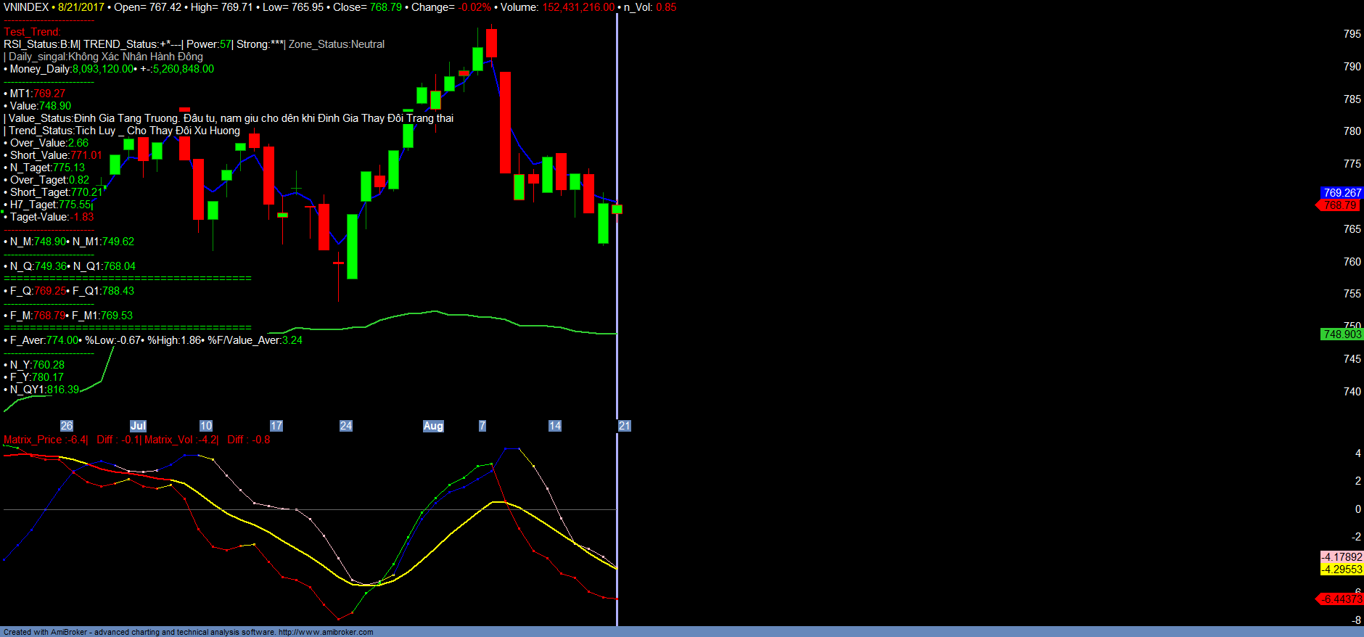Select the 24 date marker on time axis
Image resolution: width=1364 pixels, height=637 pixels.
pos(346,426)
